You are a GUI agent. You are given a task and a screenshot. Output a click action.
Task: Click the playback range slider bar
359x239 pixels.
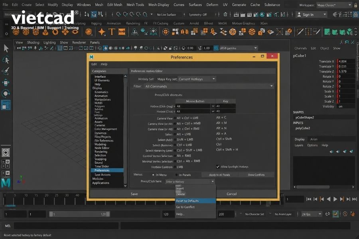tap(79, 214)
